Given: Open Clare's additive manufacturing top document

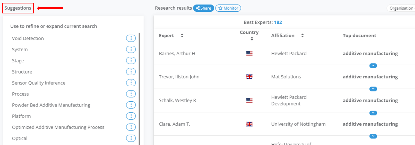Looking at the screenshot, I should (370, 124).
